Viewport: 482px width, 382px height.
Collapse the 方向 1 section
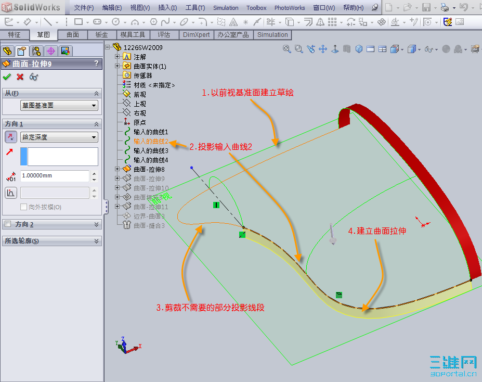click(x=96, y=124)
